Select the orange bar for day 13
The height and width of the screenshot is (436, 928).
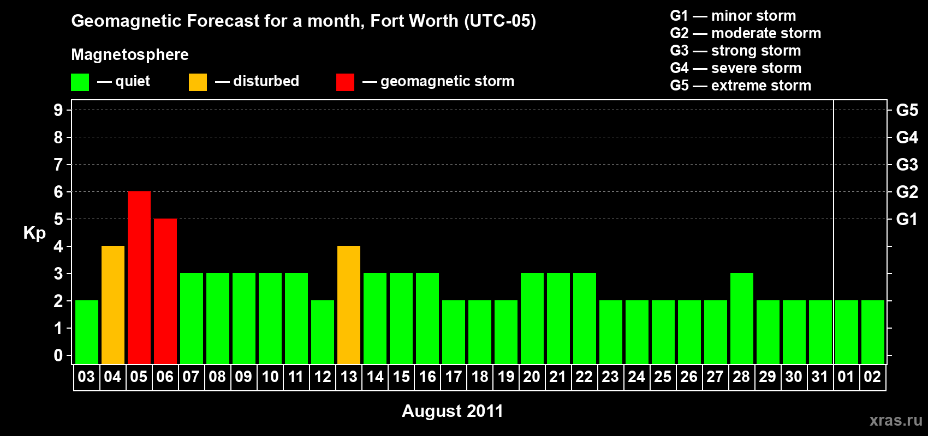tap(349, 305)
